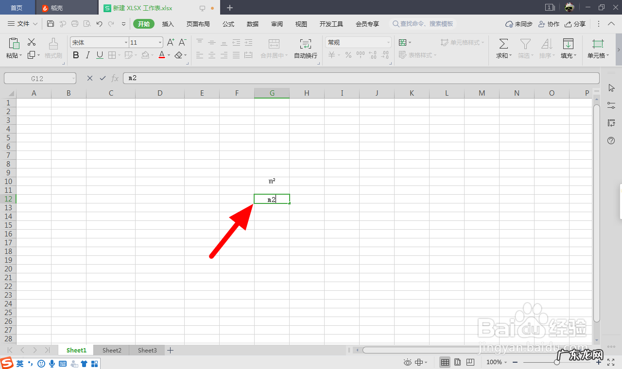Screen dimensions: 622x369
Task: Click the 分享 sharing button
Action: (x=575, y=23)
